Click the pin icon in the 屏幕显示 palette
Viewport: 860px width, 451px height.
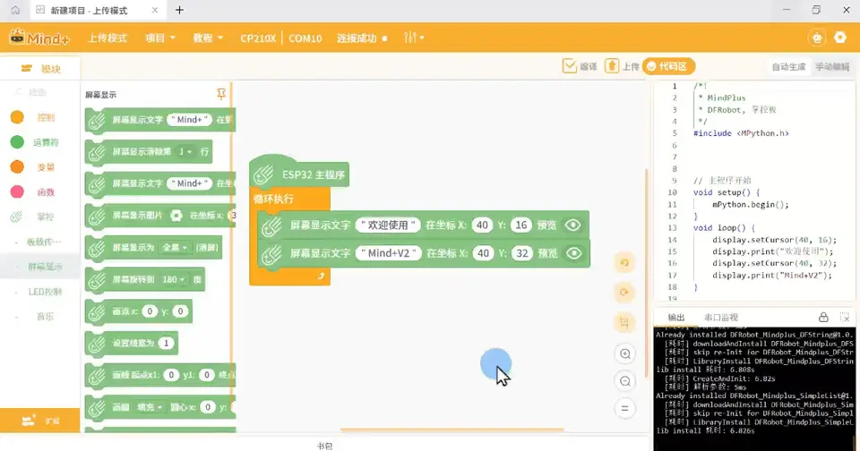coord(221,94)
